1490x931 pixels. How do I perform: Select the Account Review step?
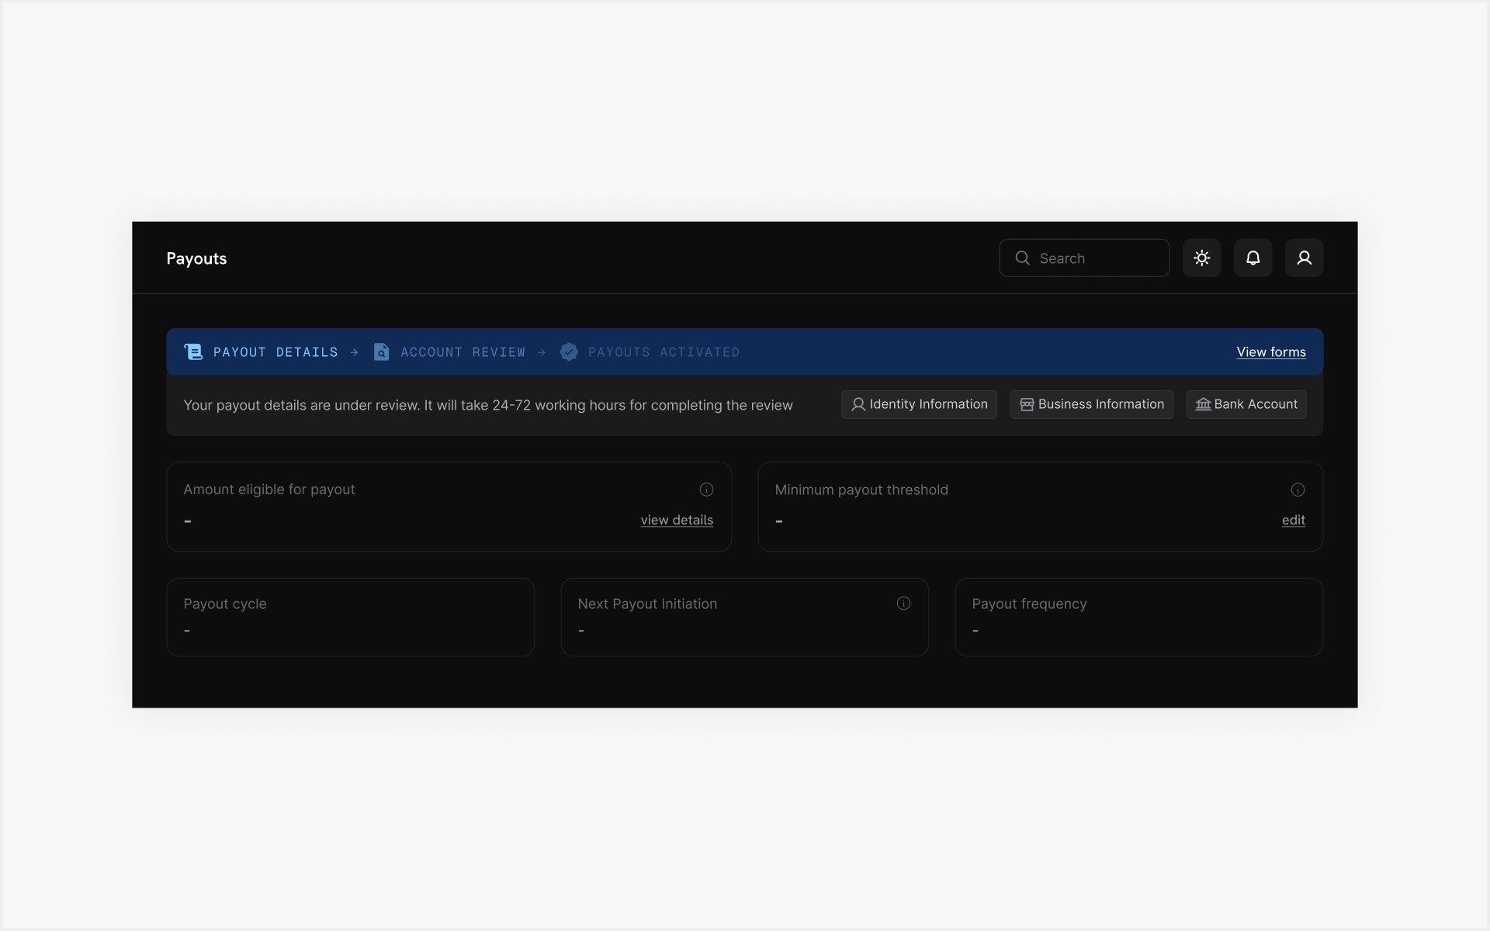(463, 352)
